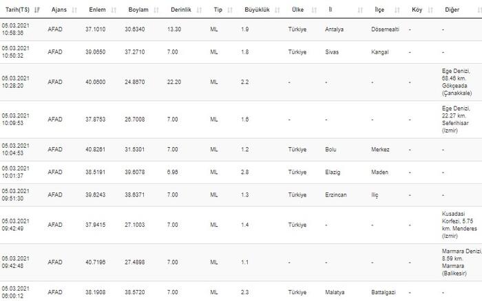482x301 pixels.
Task: Select the Antalya Dösemealti earthquake row
Action: pos(241,30)
